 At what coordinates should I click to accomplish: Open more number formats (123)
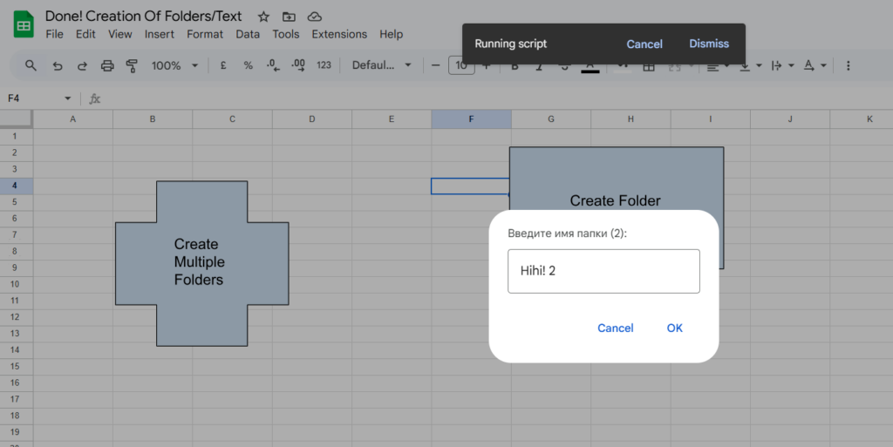coord(324,65)
